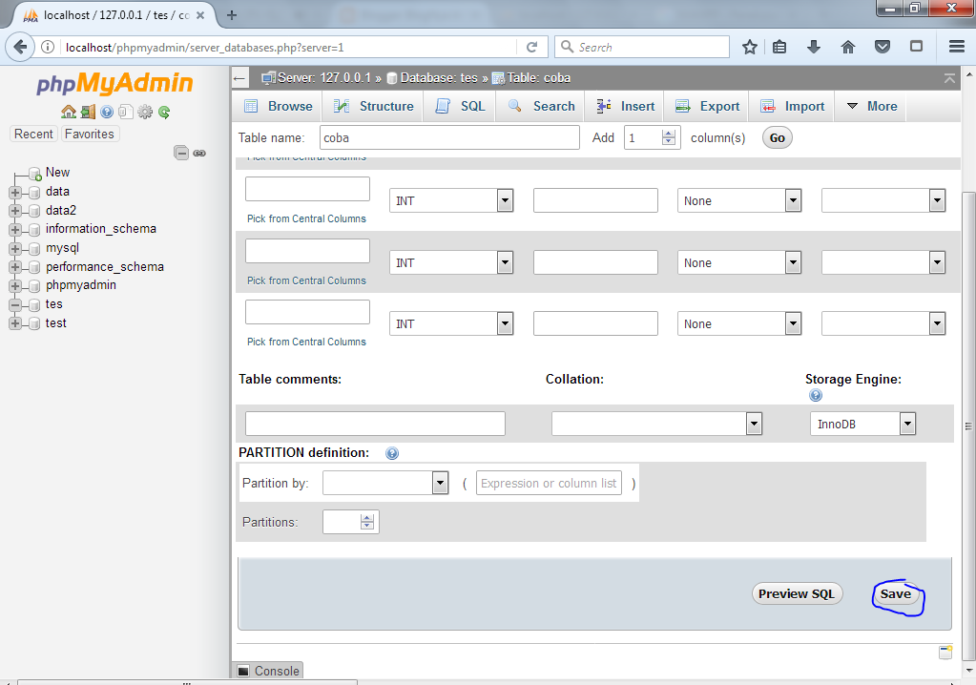The image size is (976, 685).
Task: Open Storage Engine help via the blue question icon
Action: pos(816,394)
